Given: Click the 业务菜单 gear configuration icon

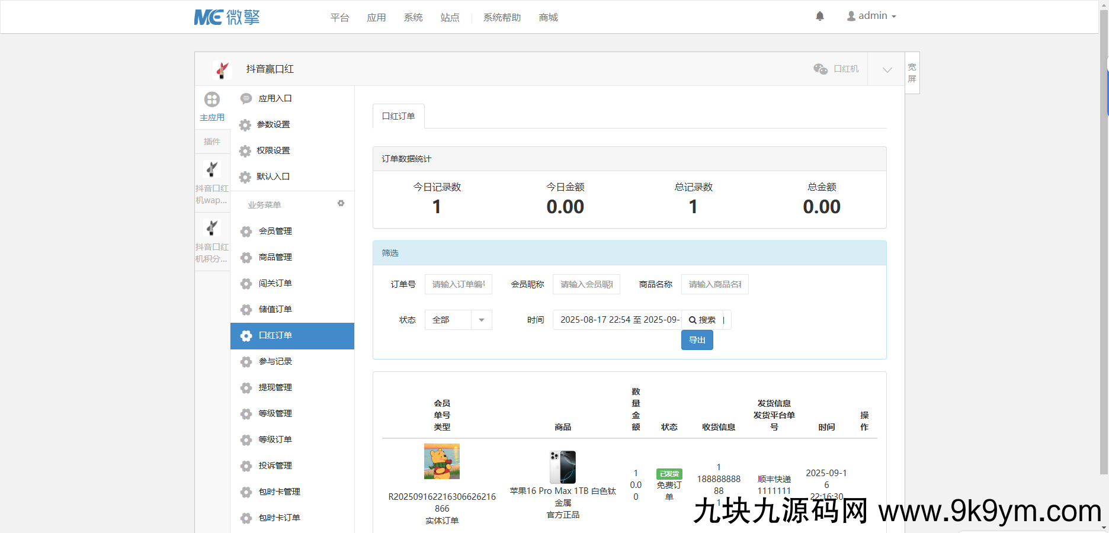Looking at the screenshot, I should coord(341,203).
